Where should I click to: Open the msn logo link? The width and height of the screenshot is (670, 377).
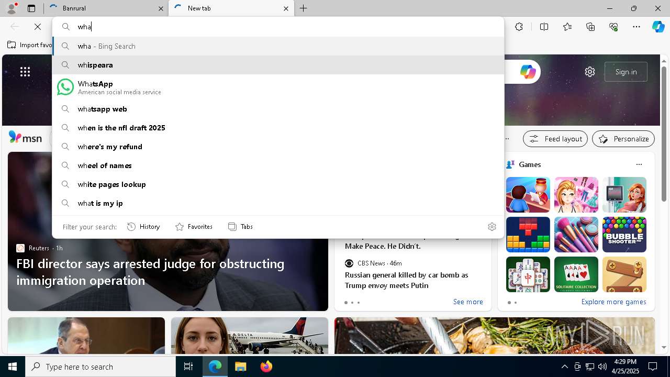click(x=25, y=138)
